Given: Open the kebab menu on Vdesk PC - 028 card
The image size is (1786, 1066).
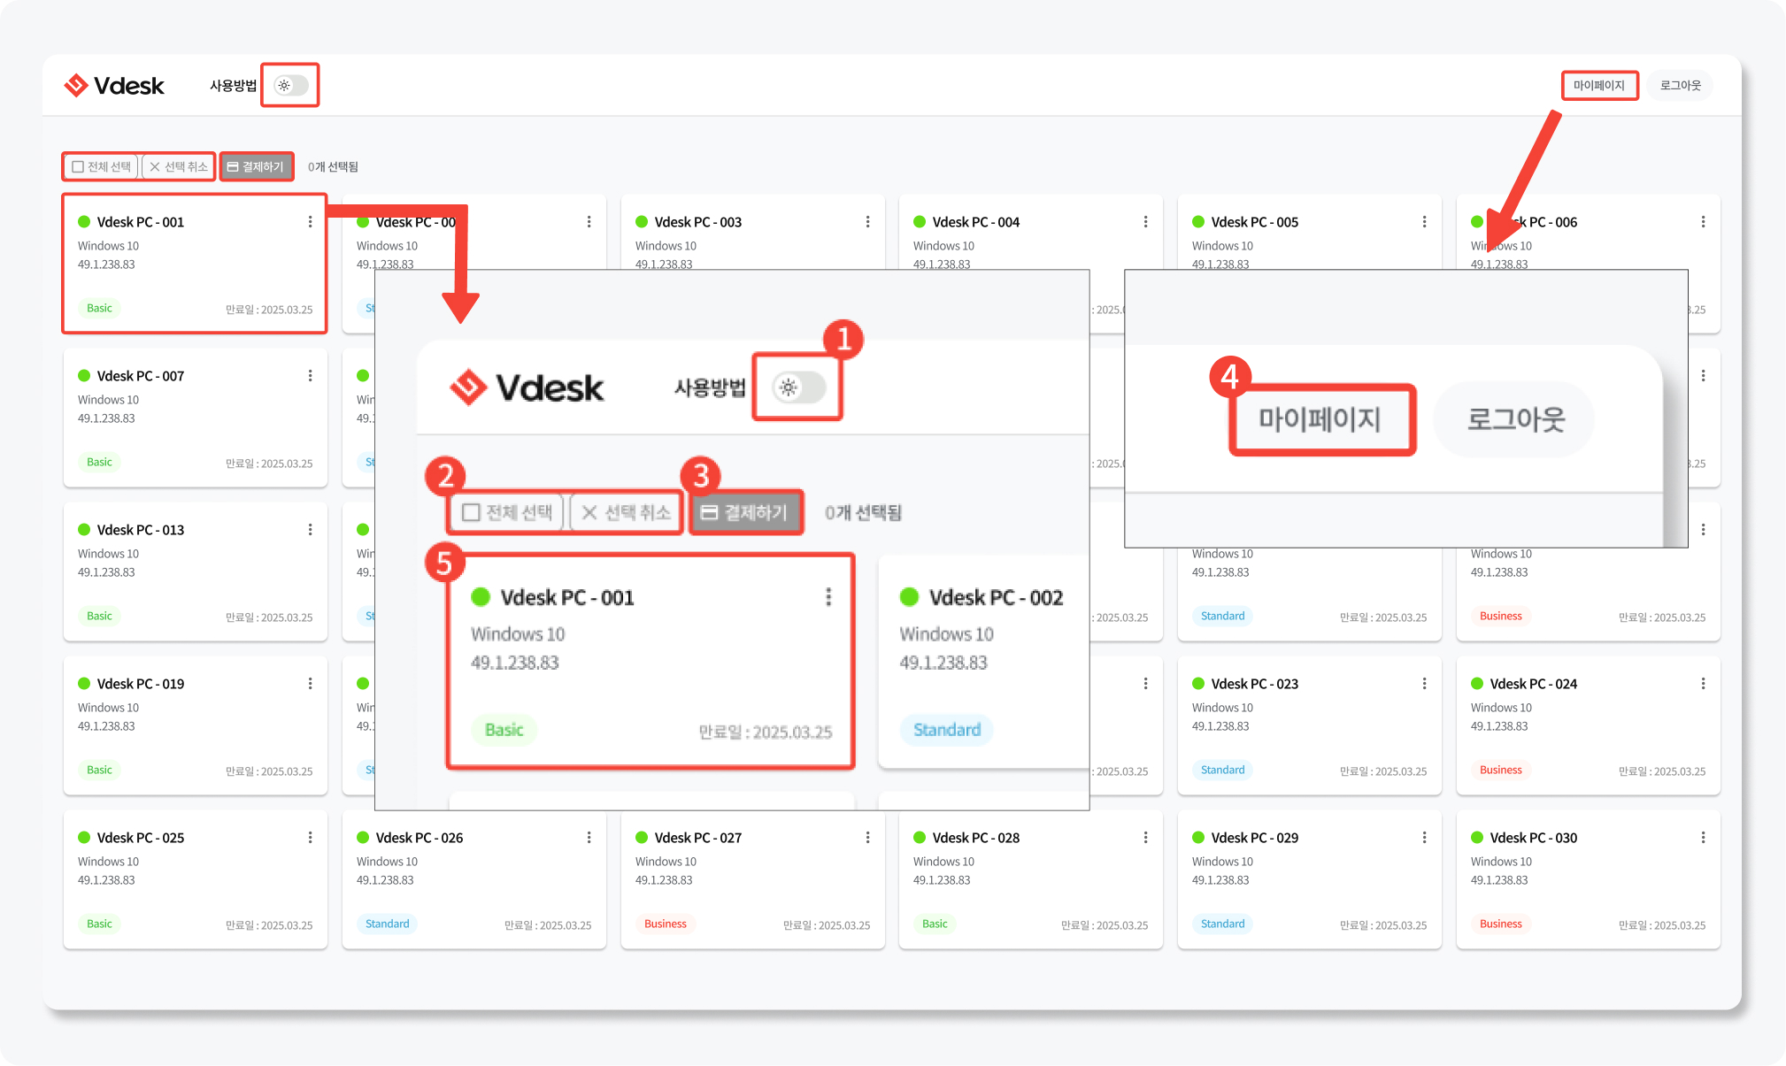Looking at the screenshot, I should pos(1145,838).
